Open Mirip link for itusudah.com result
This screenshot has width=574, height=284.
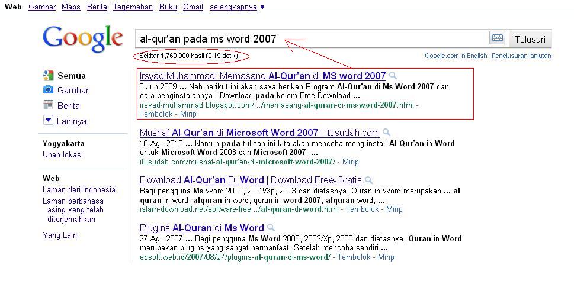350,161
